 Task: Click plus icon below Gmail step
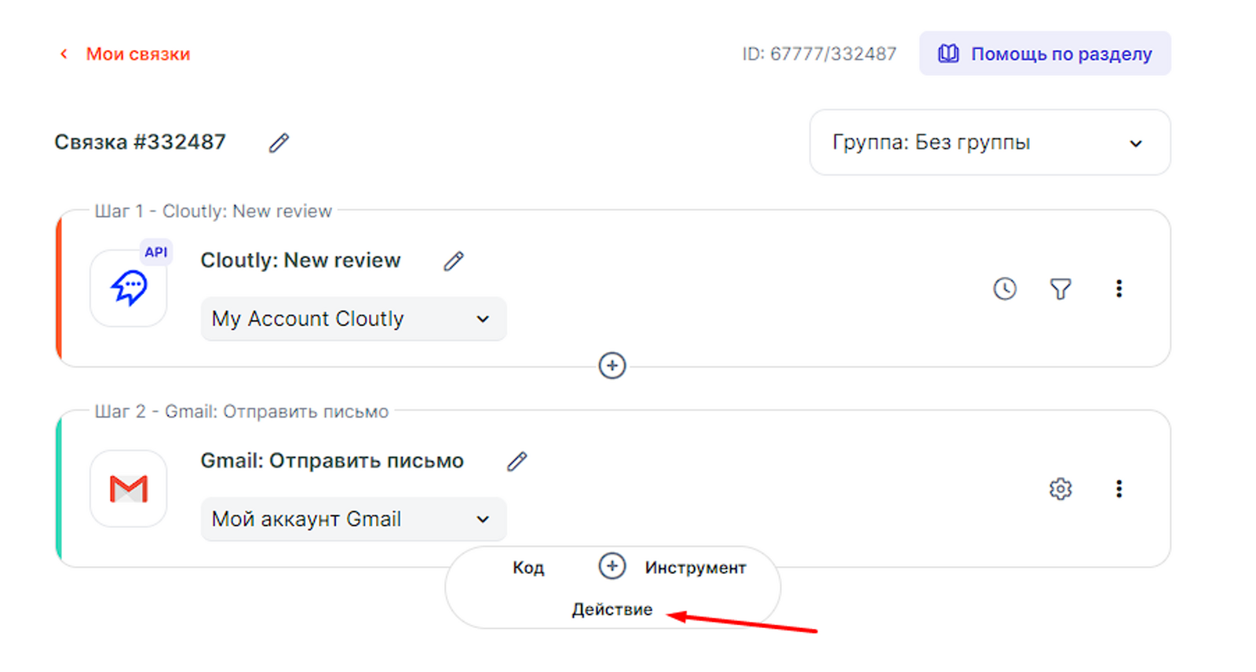[x=612, y=566]
